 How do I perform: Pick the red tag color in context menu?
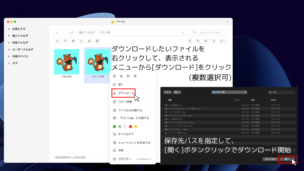point(130,126)
